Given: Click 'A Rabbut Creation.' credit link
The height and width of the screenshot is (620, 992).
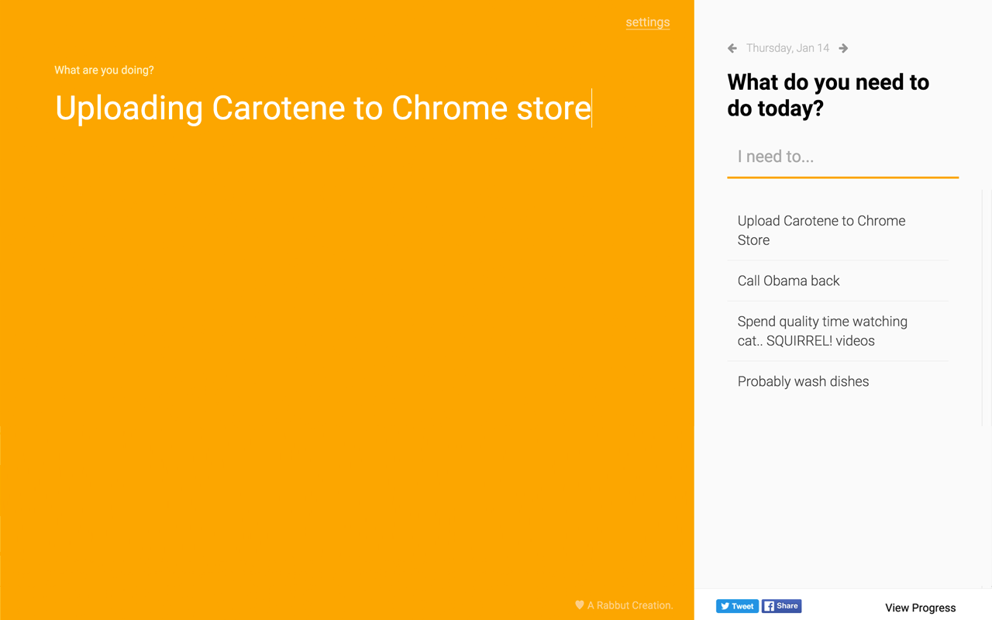Looking at the screenshot, I should 630,605.
